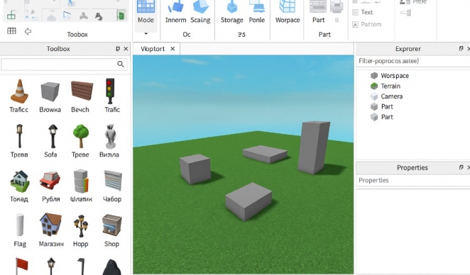Click the Scaing tool icon
The height and width of the screenshot is (275, 470).
tap(201, 8)
